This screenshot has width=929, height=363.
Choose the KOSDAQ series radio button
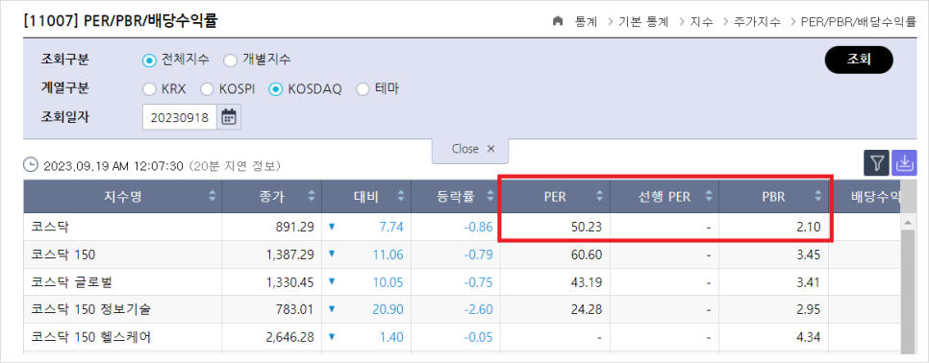click(275, 89)
